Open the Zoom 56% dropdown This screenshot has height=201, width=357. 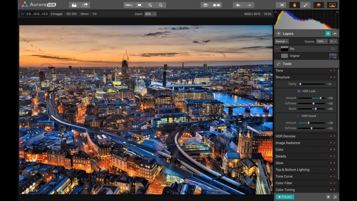150,14
